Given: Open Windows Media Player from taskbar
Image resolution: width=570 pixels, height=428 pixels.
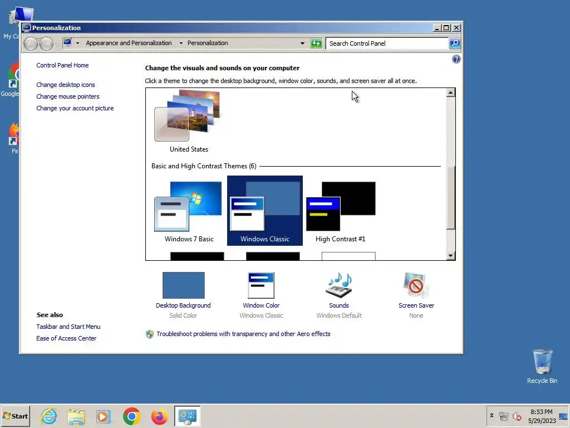Looking at the screenshot, I should (104, 416).
